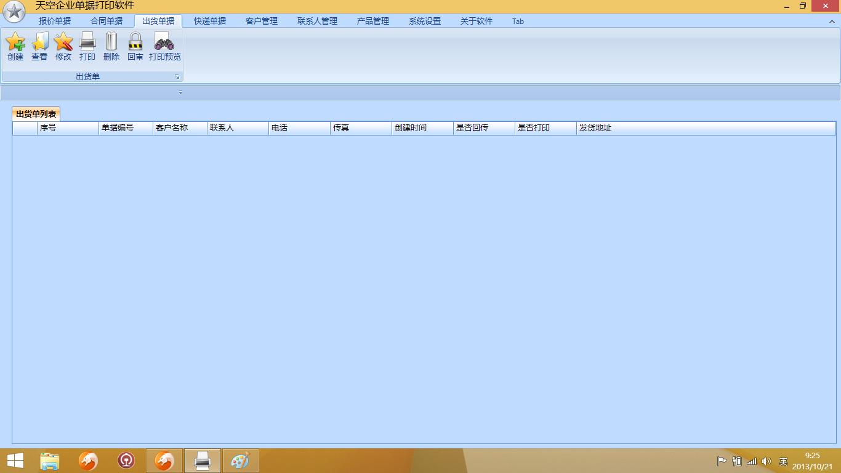Click the 删除 (Delete) icon

[111, 46]
